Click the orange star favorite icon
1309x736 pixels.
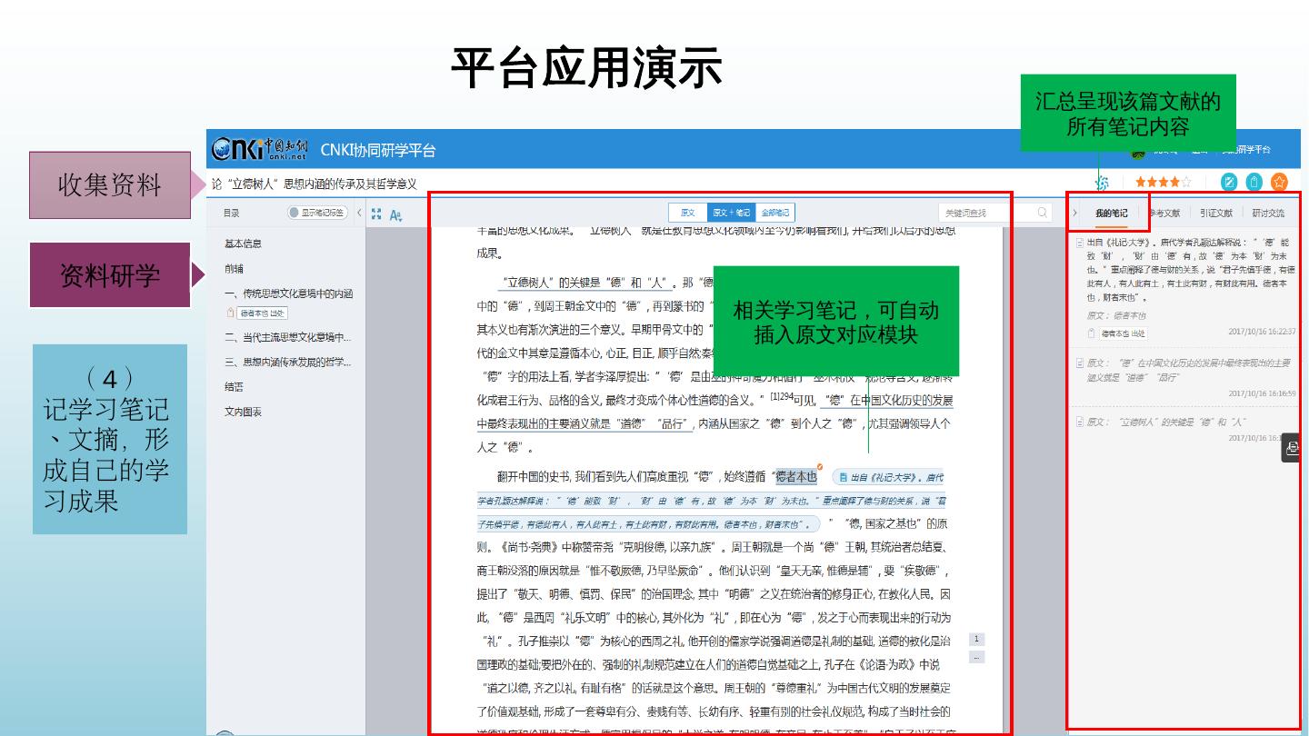click(1280, 182)
